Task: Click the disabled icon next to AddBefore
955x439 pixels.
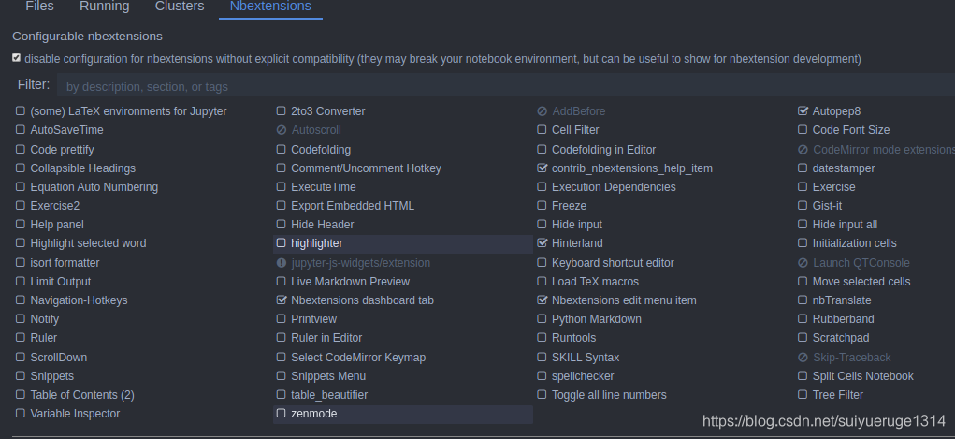Action: coord(543,111)
